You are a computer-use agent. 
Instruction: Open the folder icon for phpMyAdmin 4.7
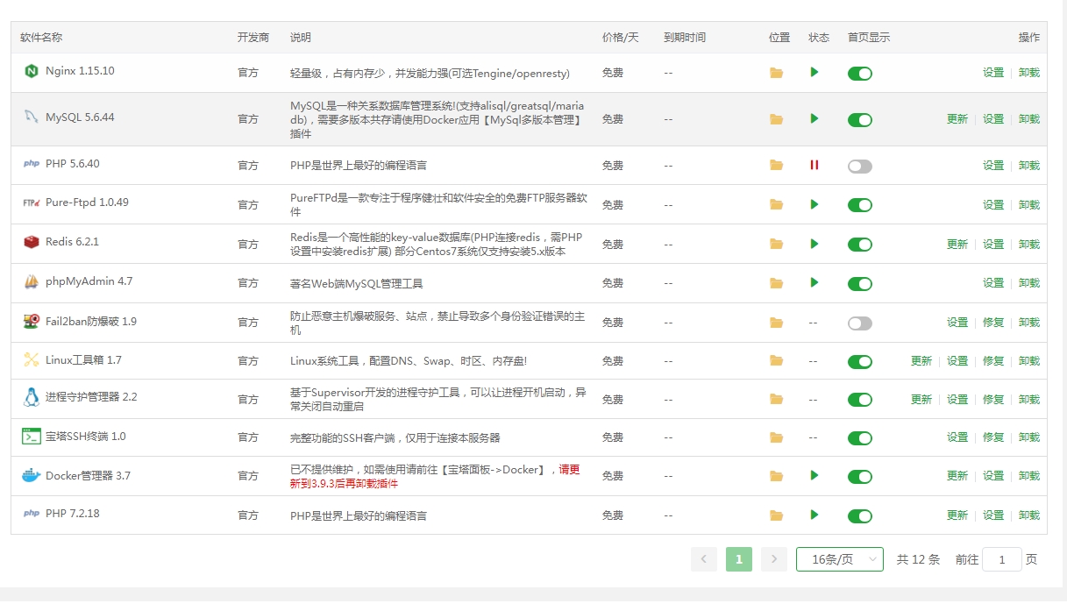(x=776, y=283)
